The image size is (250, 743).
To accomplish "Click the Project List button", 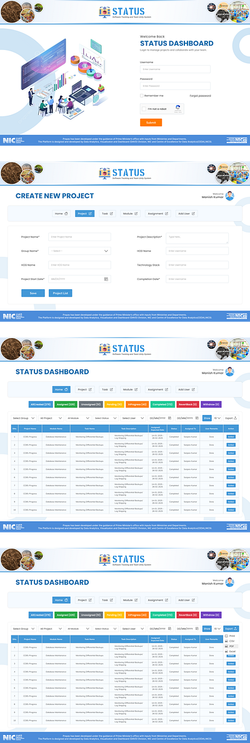I will pos(60,293).
